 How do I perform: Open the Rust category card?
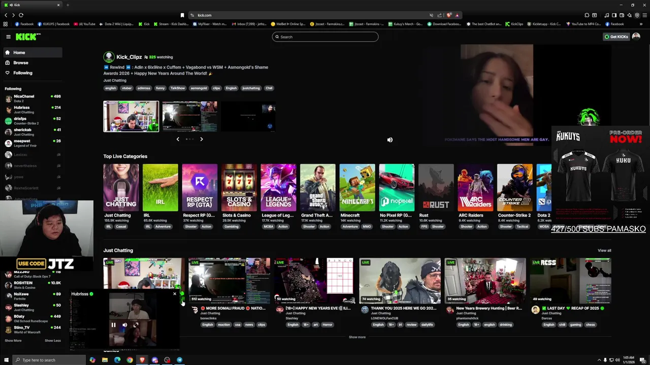point(436,187)
